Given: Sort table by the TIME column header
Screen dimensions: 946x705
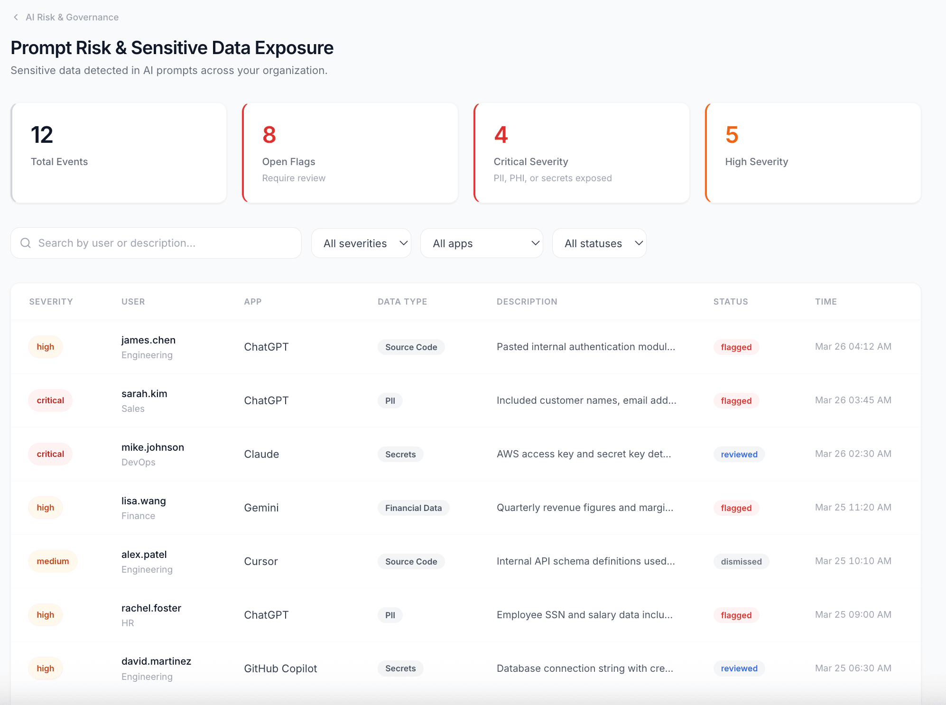Looking at the screenshot, I should coord(826,301).
